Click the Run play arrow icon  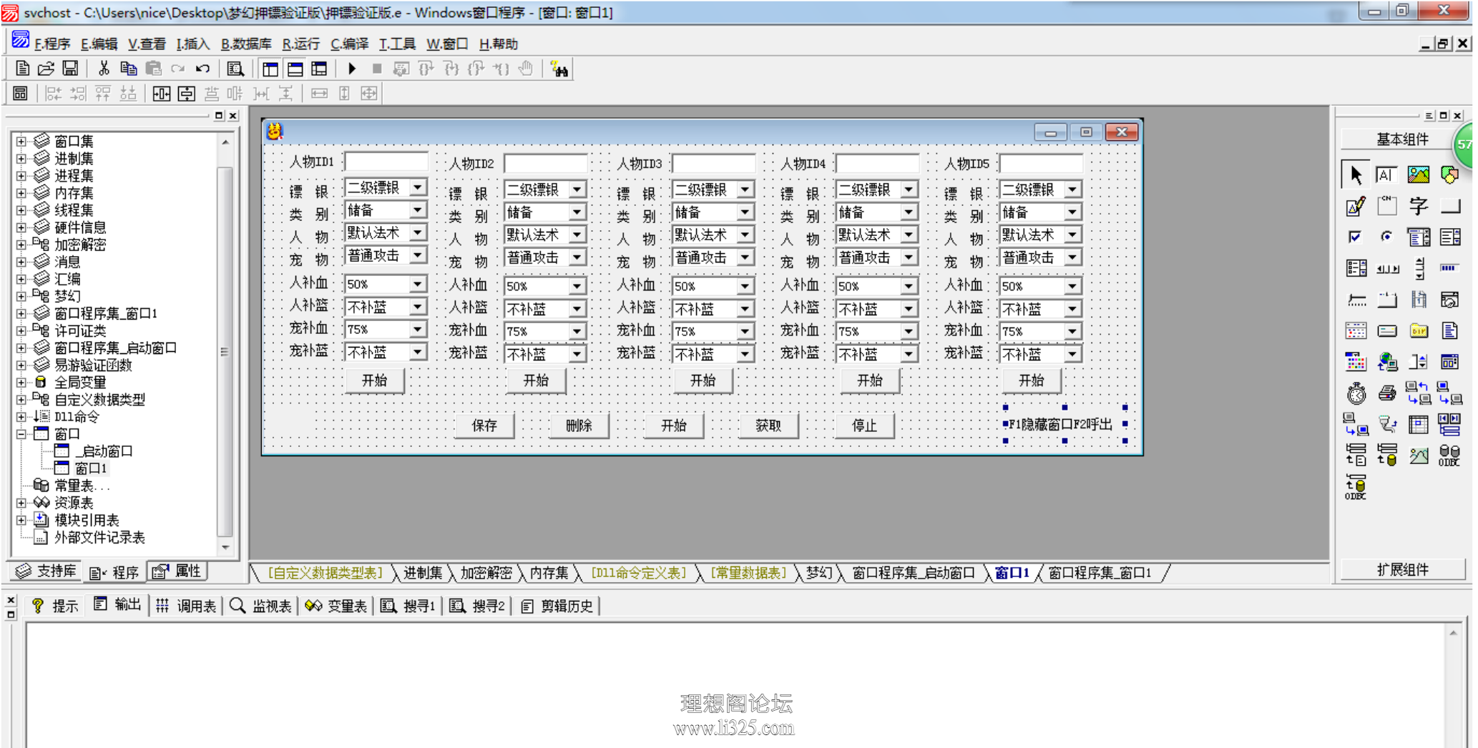352,69
